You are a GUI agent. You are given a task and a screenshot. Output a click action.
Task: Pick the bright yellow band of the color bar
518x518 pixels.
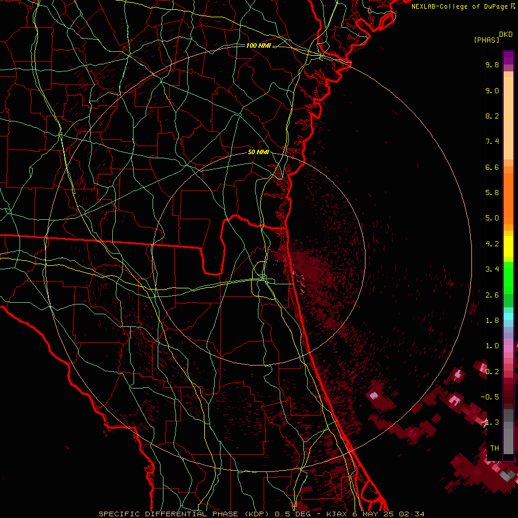pos(508,246)
